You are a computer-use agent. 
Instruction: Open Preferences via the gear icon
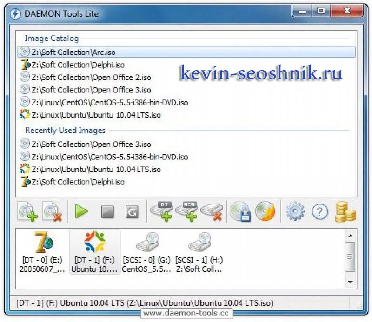pos(295,211)
